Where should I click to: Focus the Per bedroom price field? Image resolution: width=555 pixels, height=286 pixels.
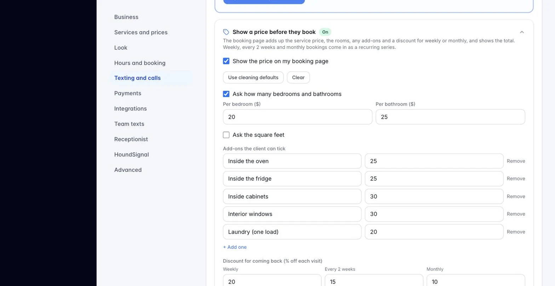[298, 117]
